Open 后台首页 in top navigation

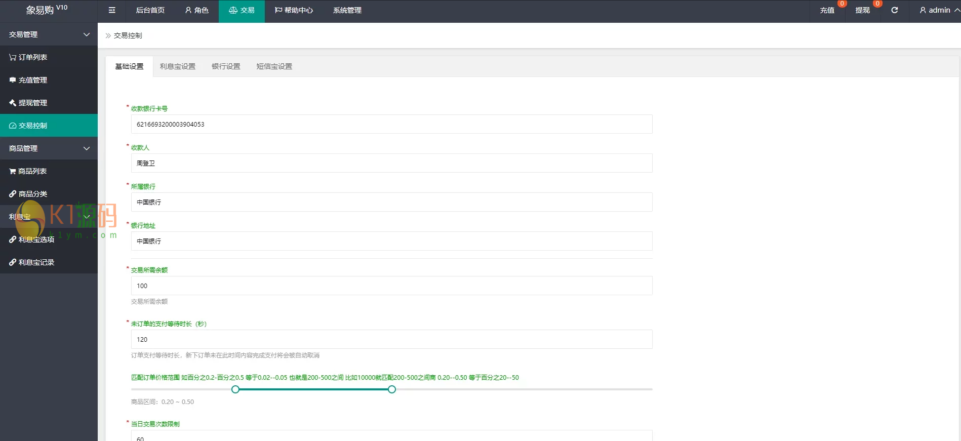[x=150, y=10]
